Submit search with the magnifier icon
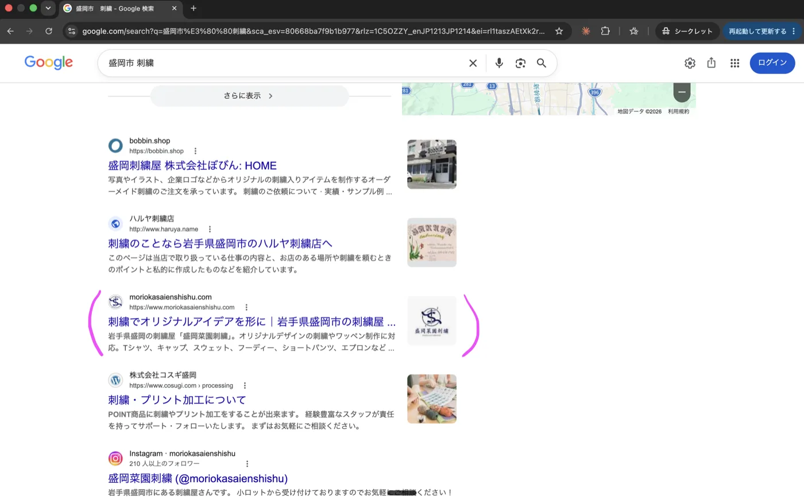 pos(541,63)
